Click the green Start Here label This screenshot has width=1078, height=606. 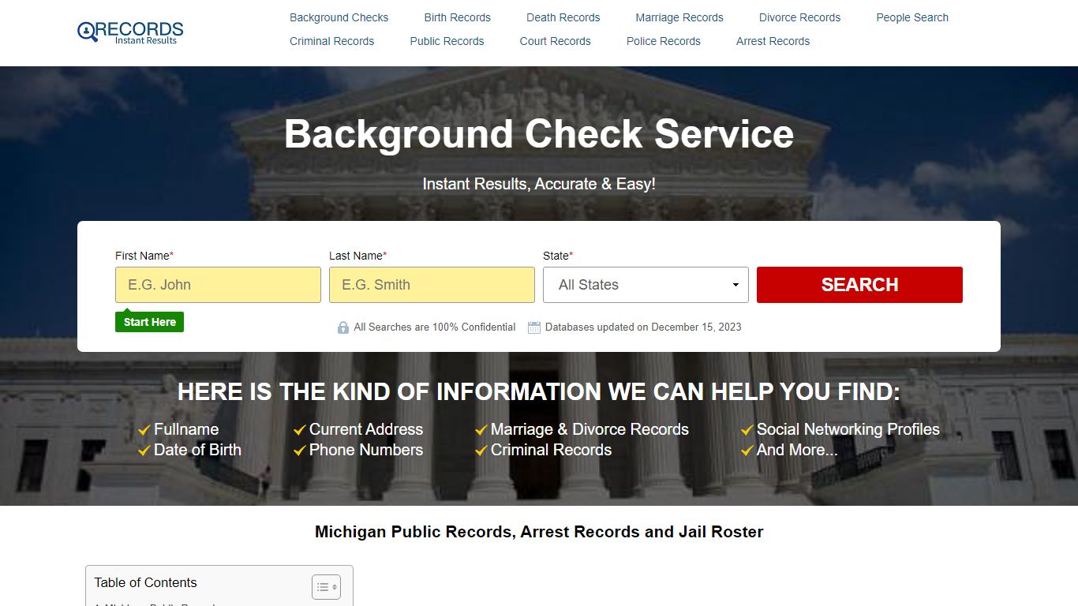tap(149, 322)
